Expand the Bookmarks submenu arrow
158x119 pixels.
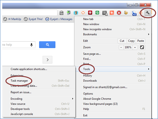click(x=149, y=34)
